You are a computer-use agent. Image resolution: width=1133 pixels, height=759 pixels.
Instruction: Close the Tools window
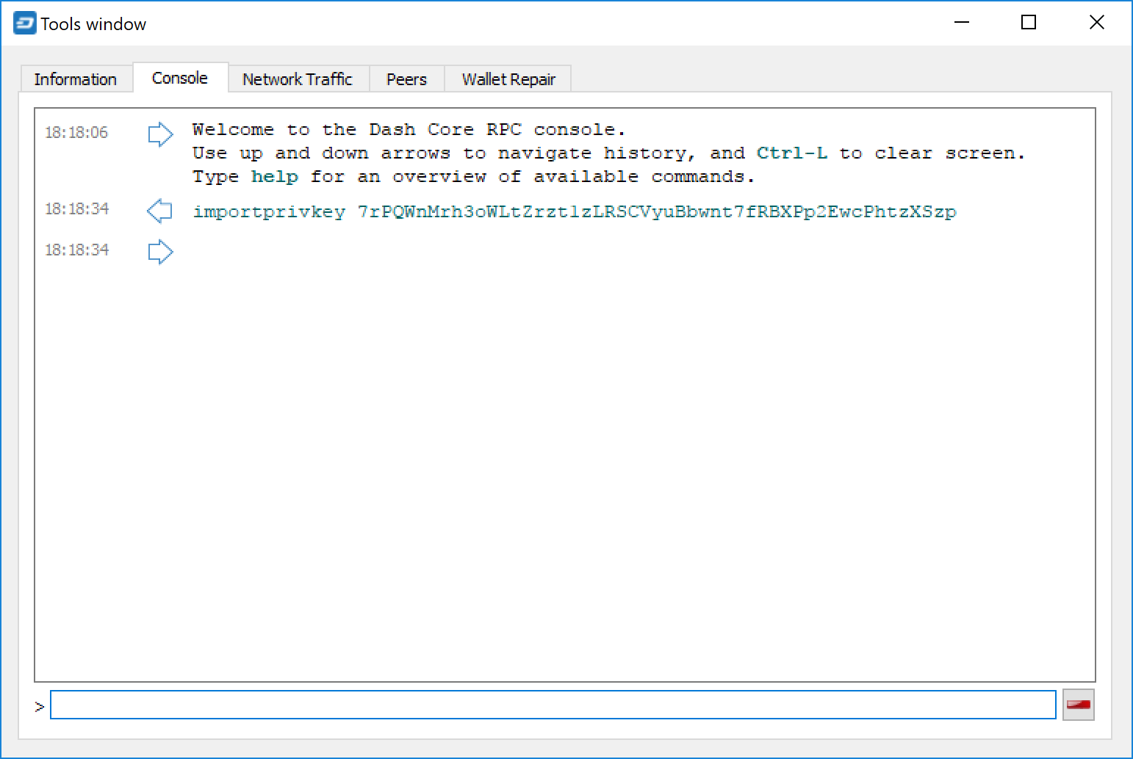pyautogui.click(x=1096, y=23)
